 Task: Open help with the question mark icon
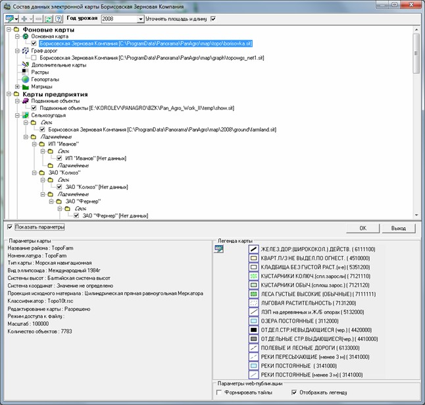(59, 20)
